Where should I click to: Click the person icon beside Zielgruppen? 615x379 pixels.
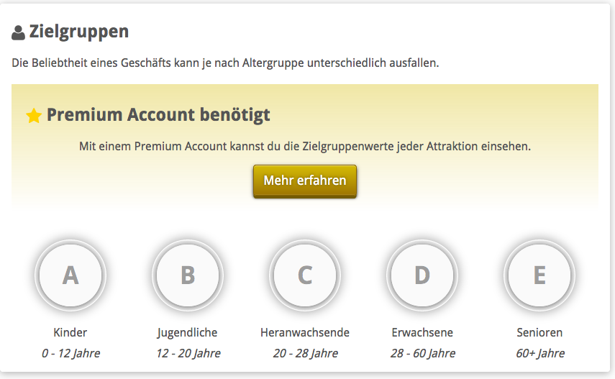[x=19, y=33]
